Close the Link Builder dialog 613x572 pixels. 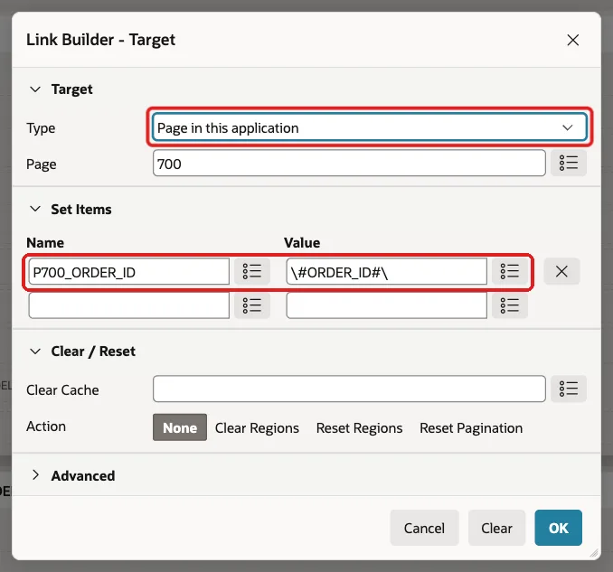[572, 40]
